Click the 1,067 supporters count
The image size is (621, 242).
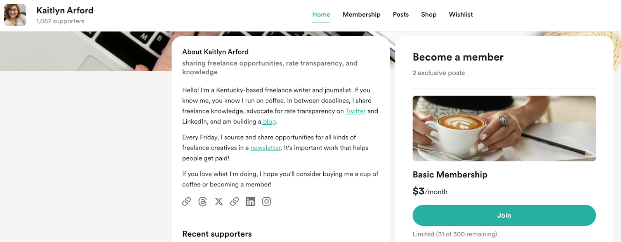[60, 21]
